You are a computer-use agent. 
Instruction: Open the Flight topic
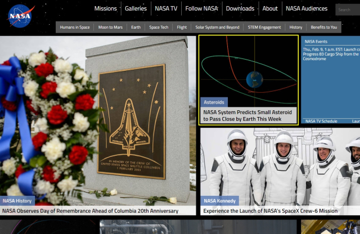pyautogui.click(x=182, y=27)
